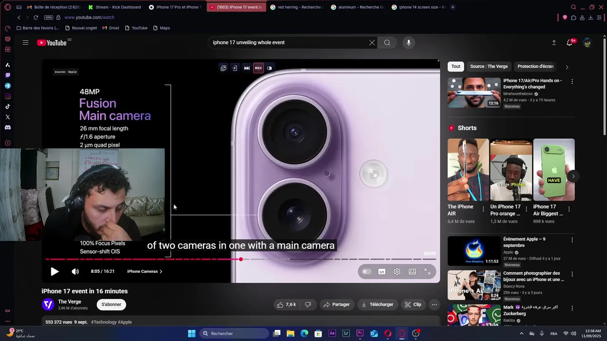Screen dimensions: 607x341
Task: Download the video with Télécharger
Action: [377, 305]
